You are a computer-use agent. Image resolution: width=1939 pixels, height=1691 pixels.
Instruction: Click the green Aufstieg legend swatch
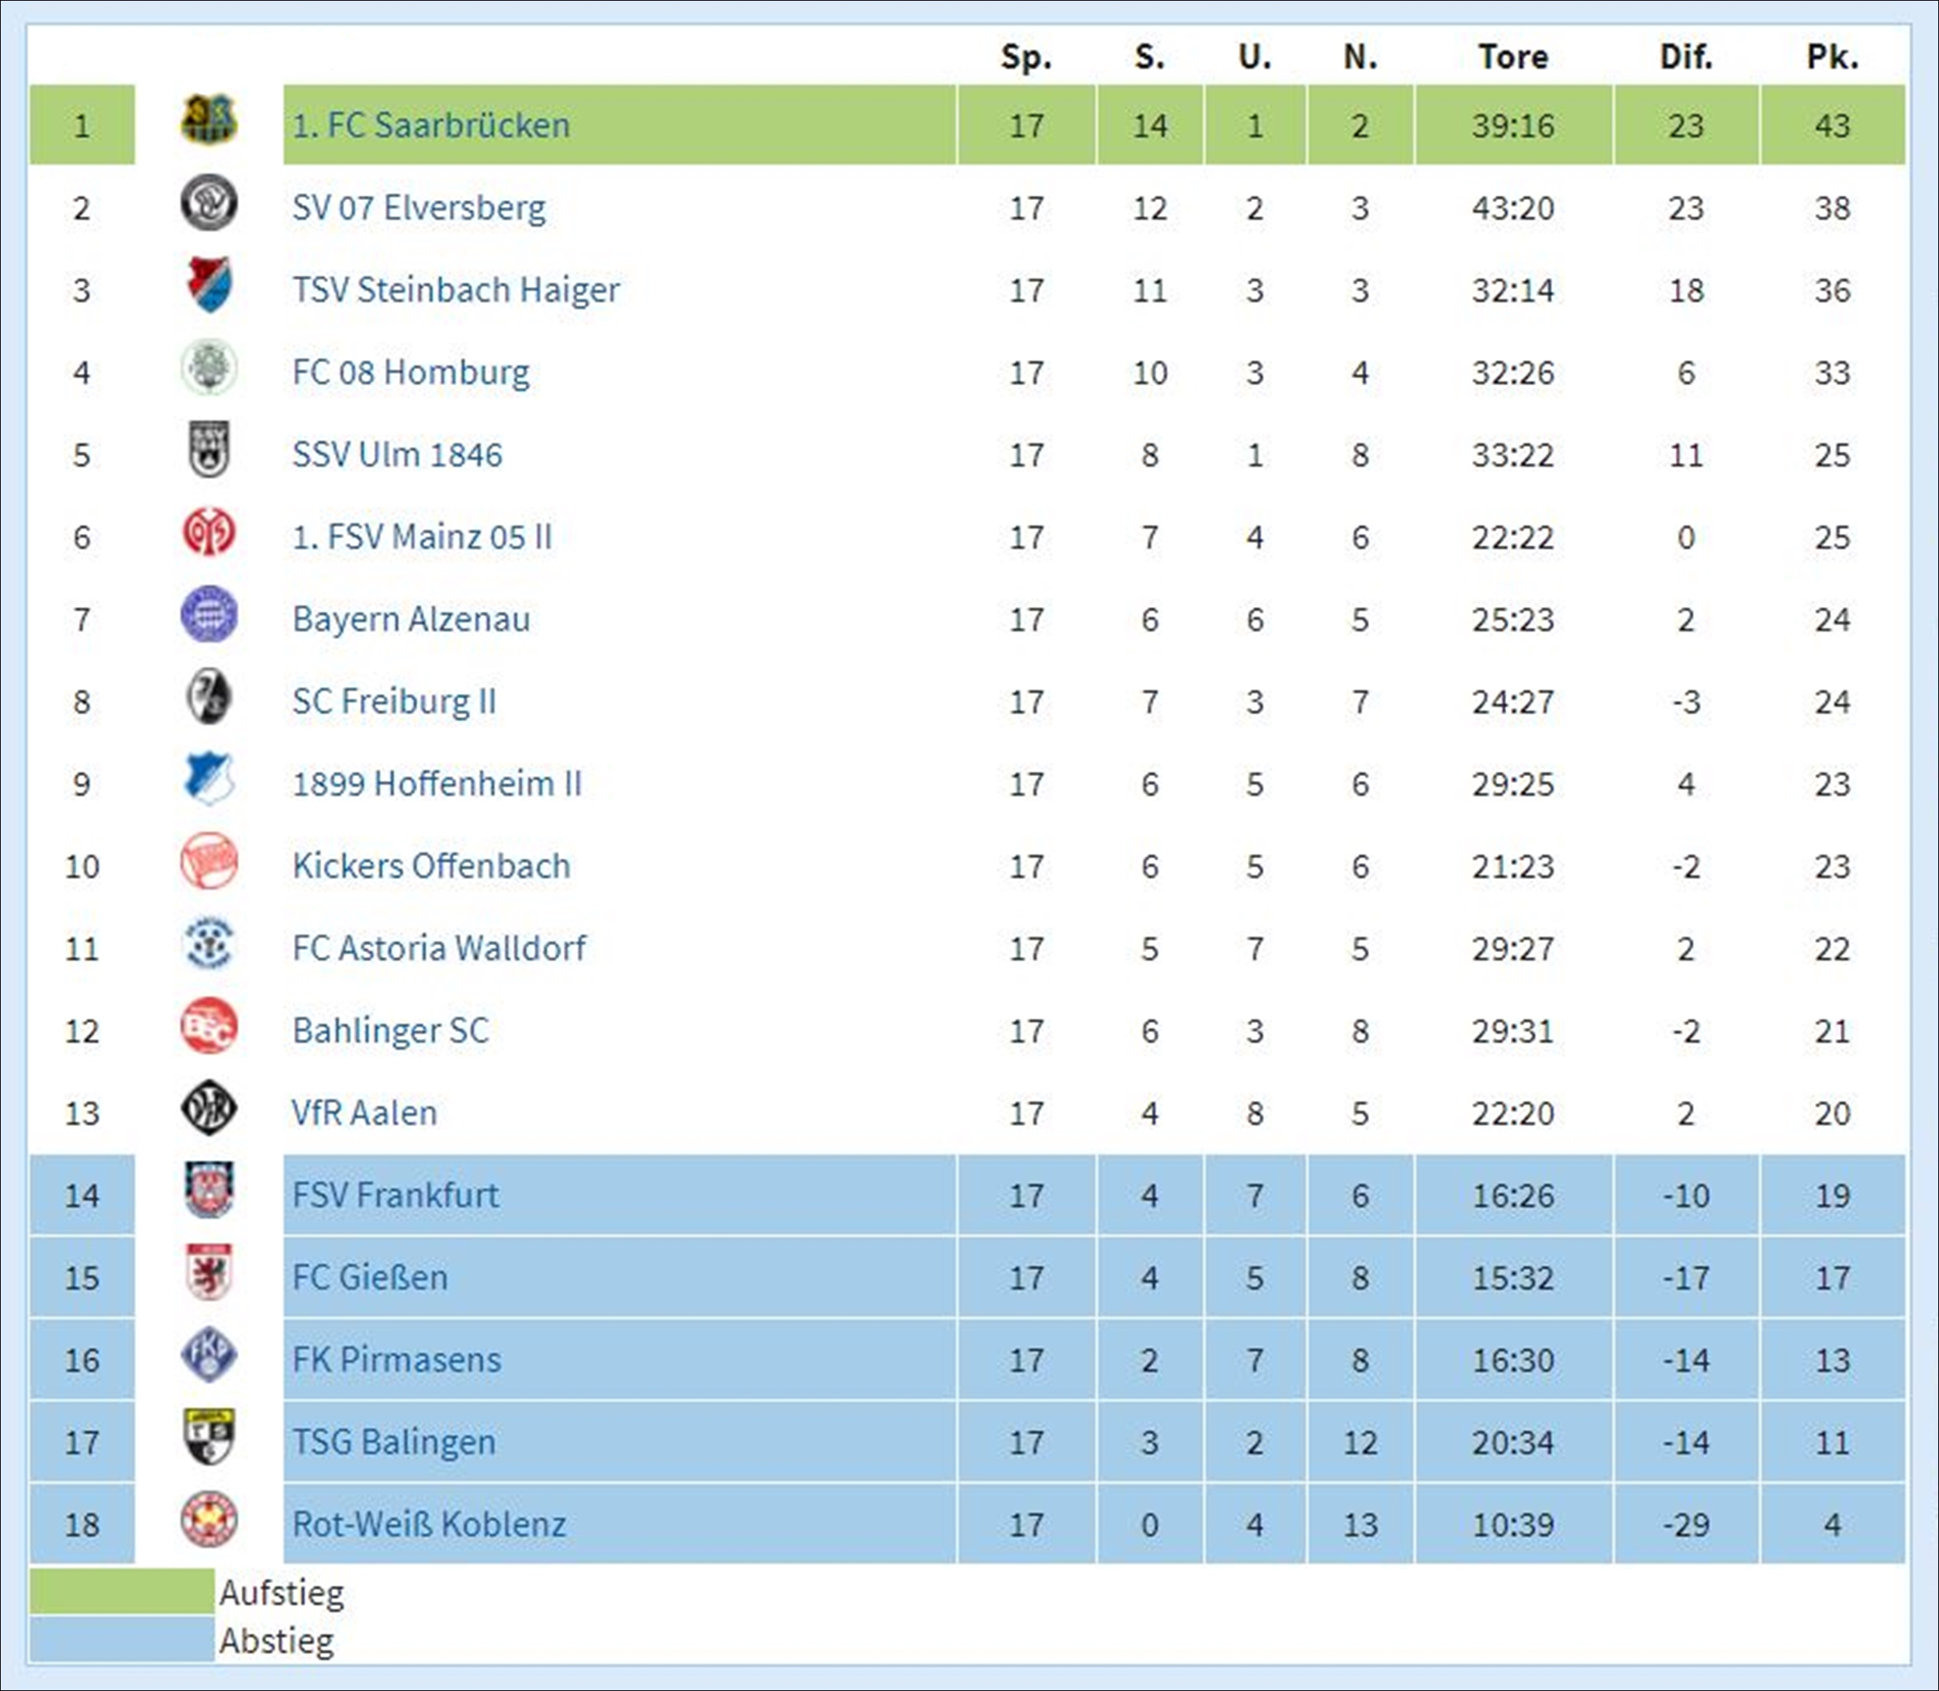pos(122,1592)
